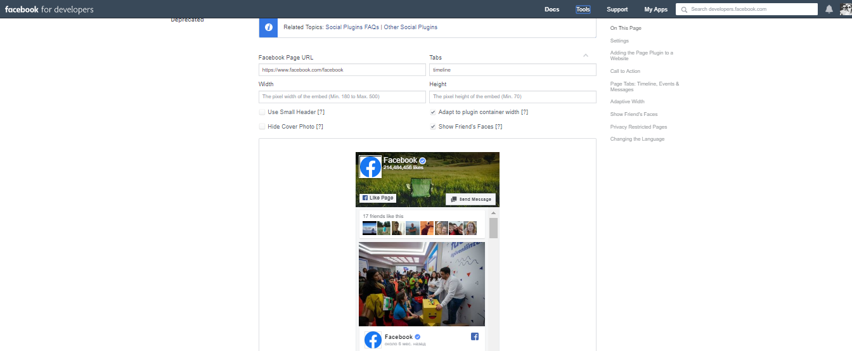The width and height of the screenshot is (852, 351).
Task: Go to Call to Action section
Action: pos(625,71)
